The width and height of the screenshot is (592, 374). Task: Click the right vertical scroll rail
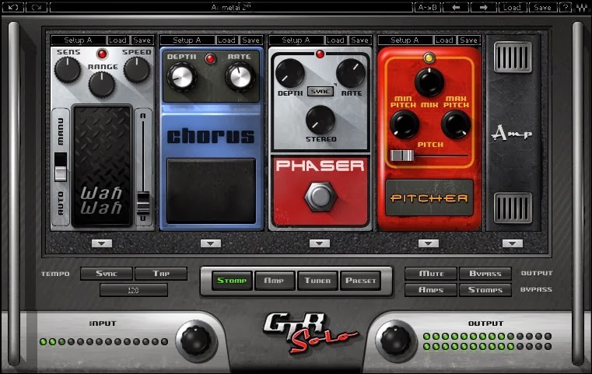pos(578,194)
